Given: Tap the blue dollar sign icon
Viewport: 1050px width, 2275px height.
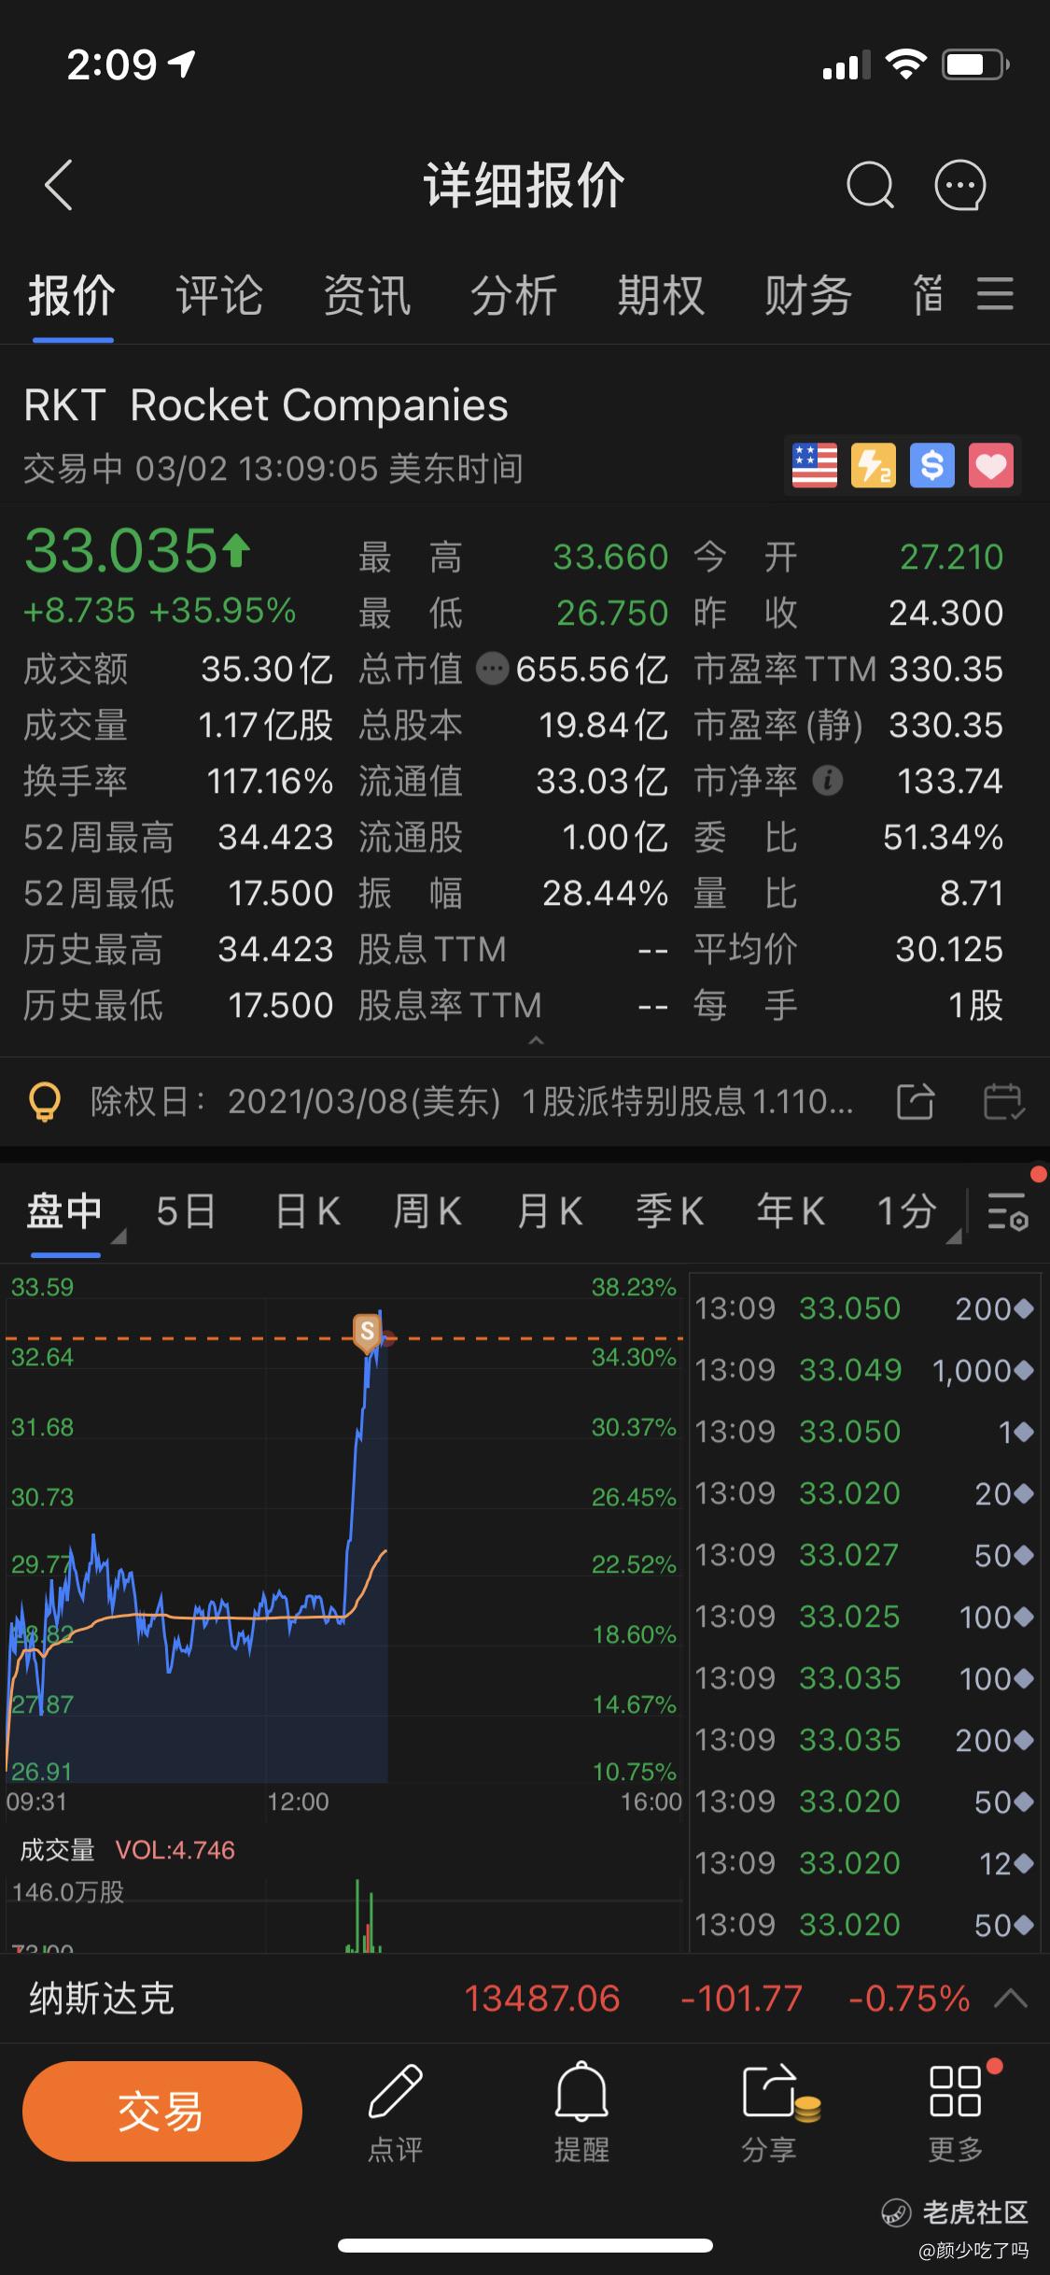Looking at the screenshot, I should click(x=932, y=465).
